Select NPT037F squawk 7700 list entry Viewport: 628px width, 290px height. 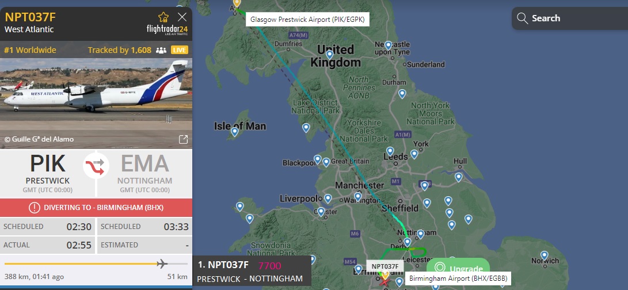252,272
